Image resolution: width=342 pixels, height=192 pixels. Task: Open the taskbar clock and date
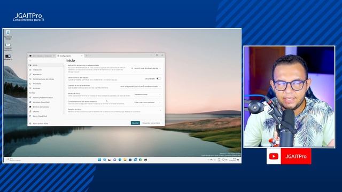click(233, 160)
